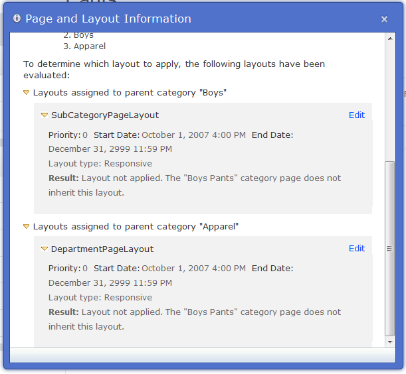The height and width of the screenshot is (374, 406).
Task: Click the SubCategoryPageLayout heading text
Action: pyautogui.click(x=105, y=115)
